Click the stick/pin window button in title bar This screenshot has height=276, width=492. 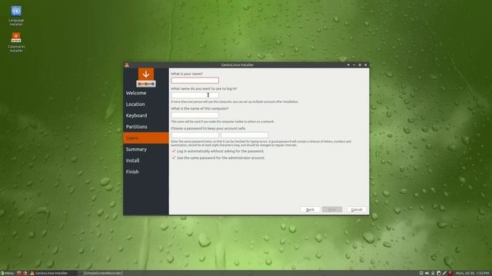348,64
